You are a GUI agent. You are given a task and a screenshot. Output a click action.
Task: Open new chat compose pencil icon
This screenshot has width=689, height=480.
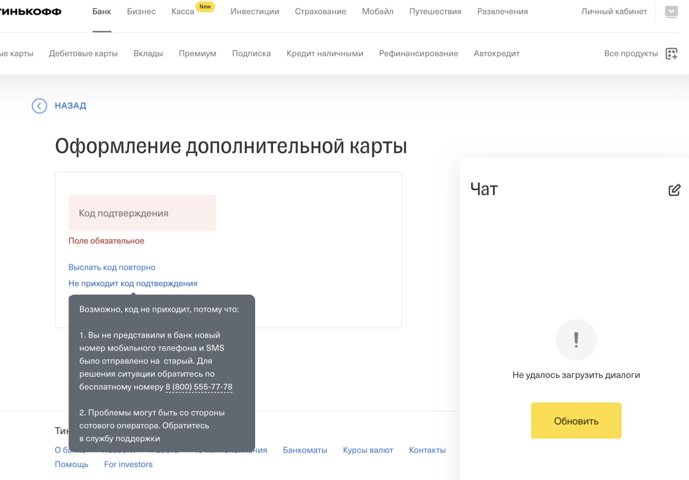coord(674,190)
